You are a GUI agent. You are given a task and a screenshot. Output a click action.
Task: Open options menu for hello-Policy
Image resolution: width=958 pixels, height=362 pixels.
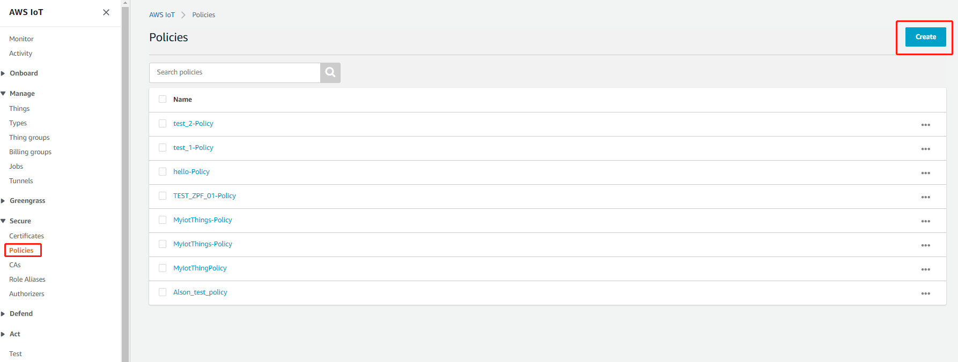coord(925,173)
